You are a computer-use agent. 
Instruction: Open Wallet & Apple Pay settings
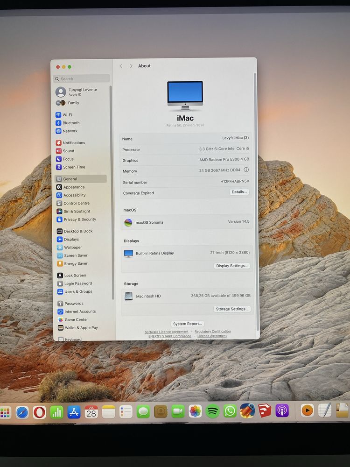(77, 328)
